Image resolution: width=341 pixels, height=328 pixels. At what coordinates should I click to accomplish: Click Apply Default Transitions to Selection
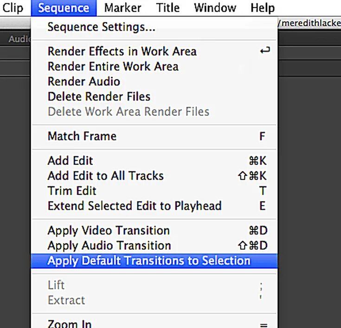coord(148,260)
